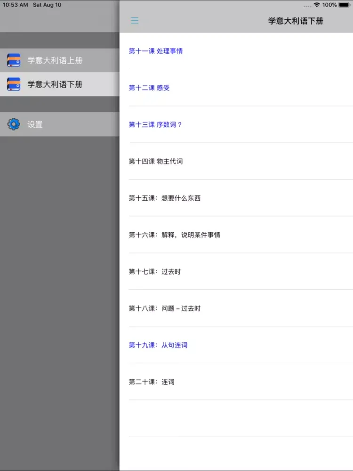Open lesson 第十三课 序数词？
This screenshot has height=471, width=353.
(x=155, y=124)
